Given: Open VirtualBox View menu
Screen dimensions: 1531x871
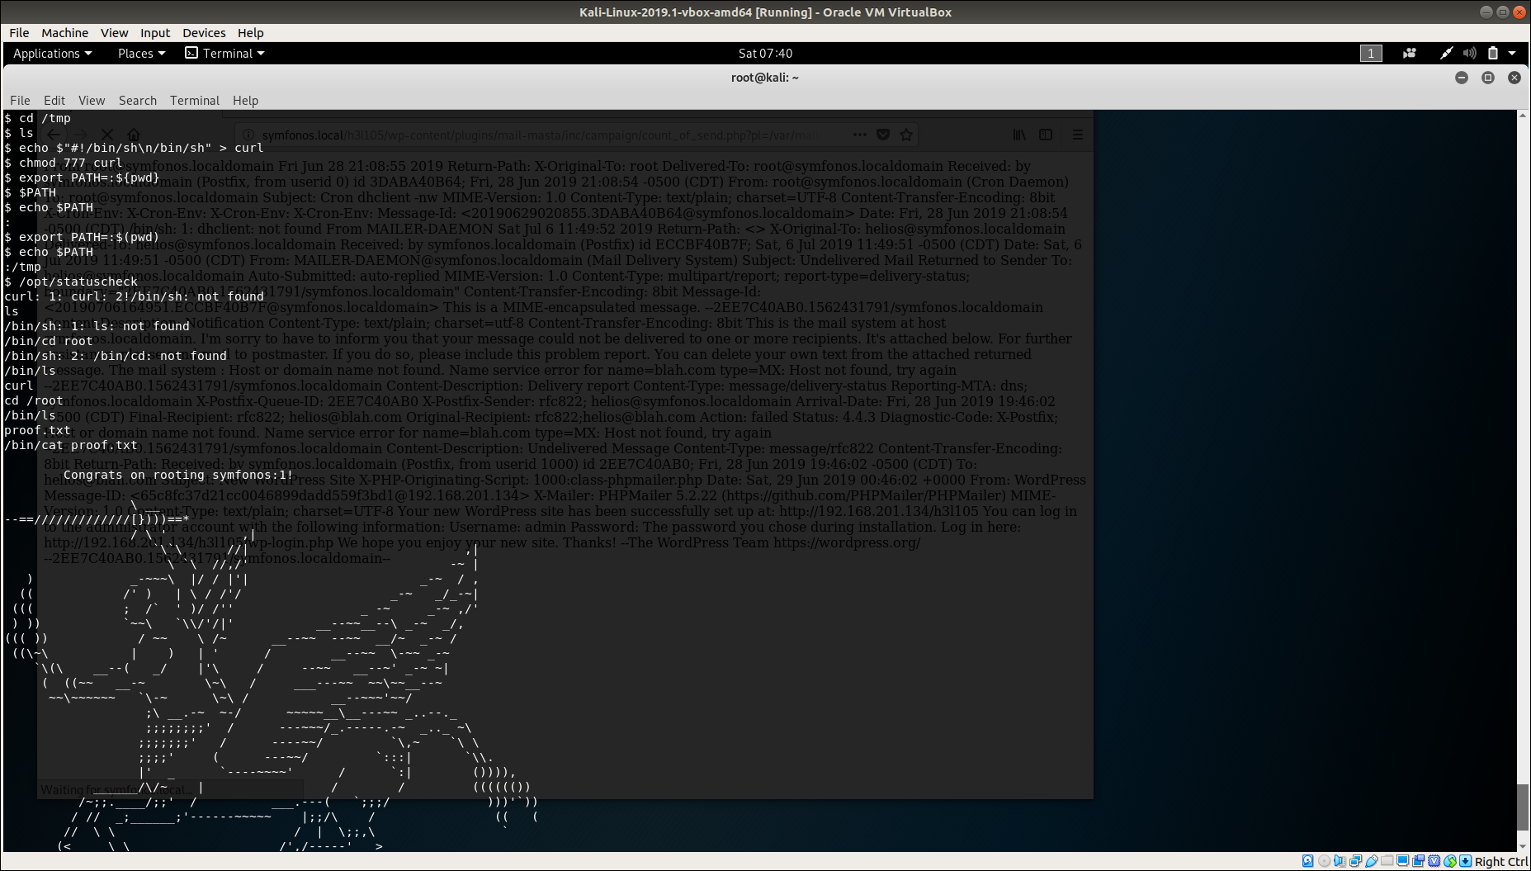Looking at the screenshot, I should 114,33.
